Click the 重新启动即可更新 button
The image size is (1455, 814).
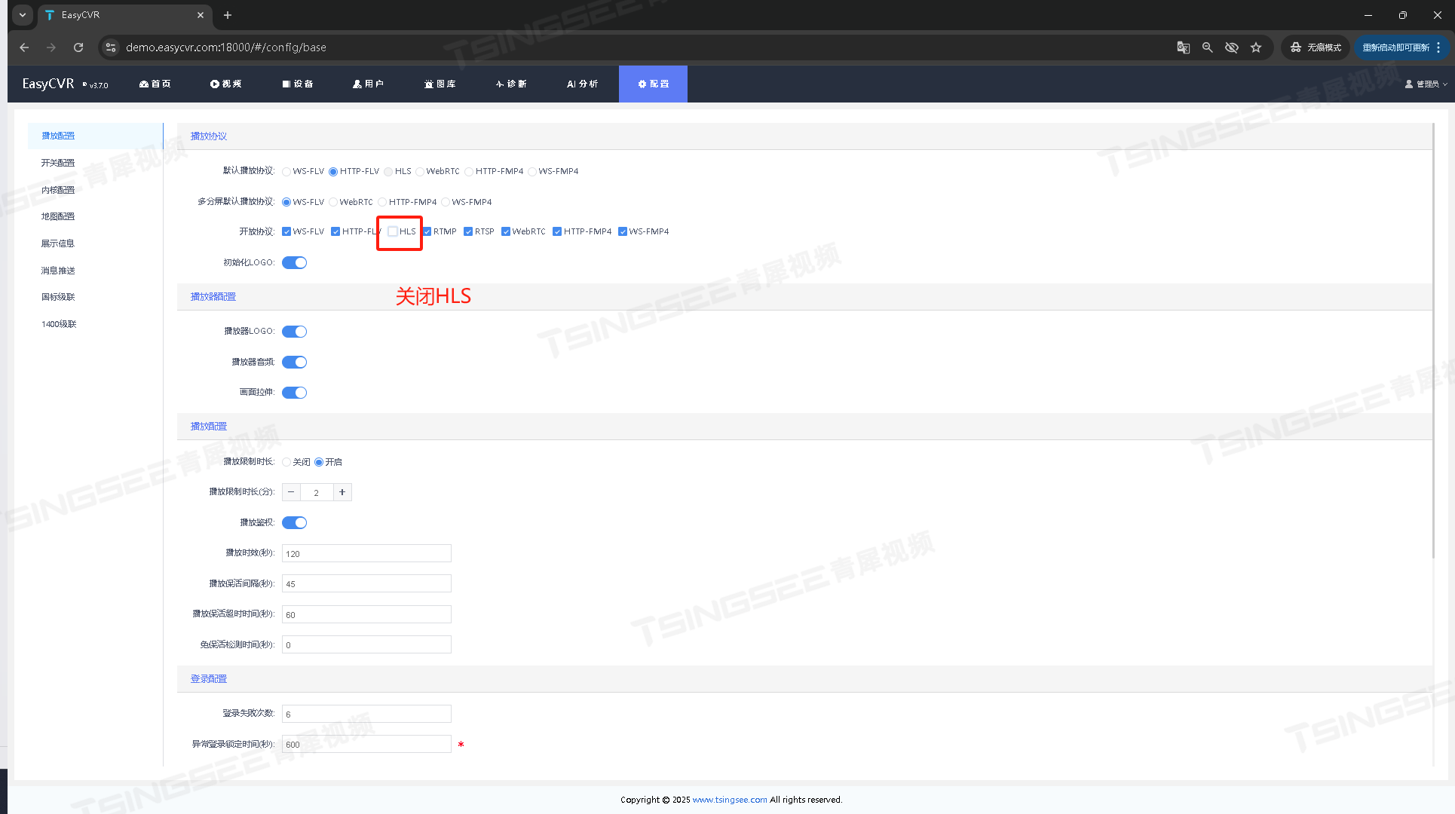tap(1395, 47)
